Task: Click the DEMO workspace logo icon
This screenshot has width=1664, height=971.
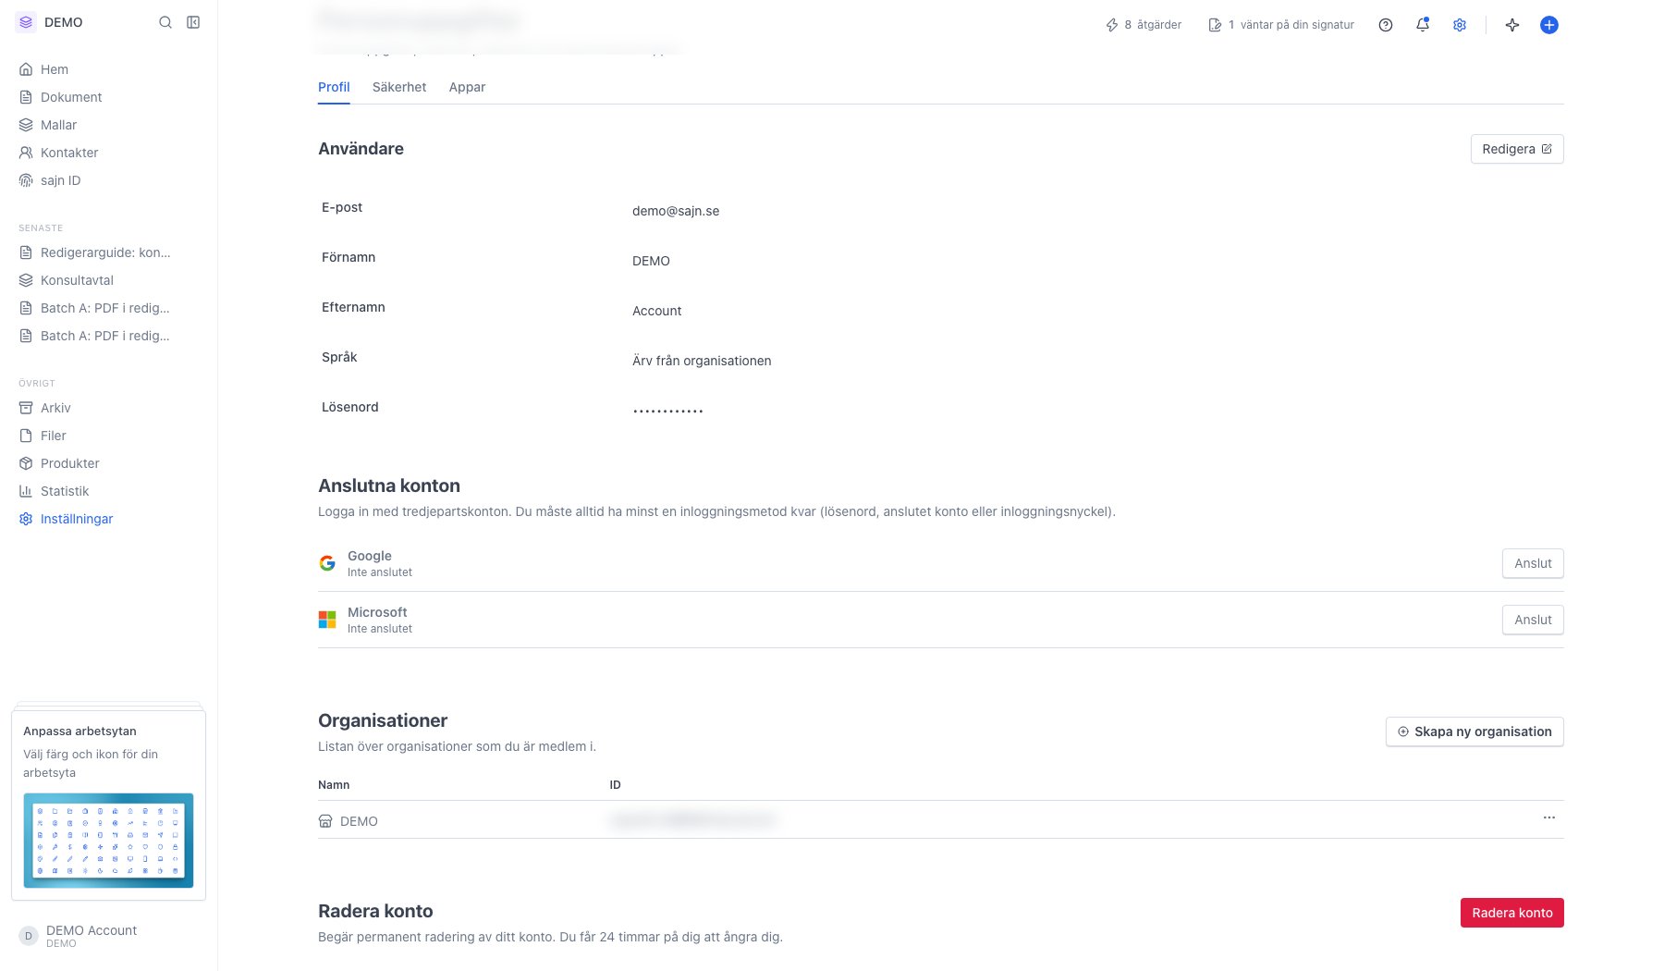Action: pos(26,22)
